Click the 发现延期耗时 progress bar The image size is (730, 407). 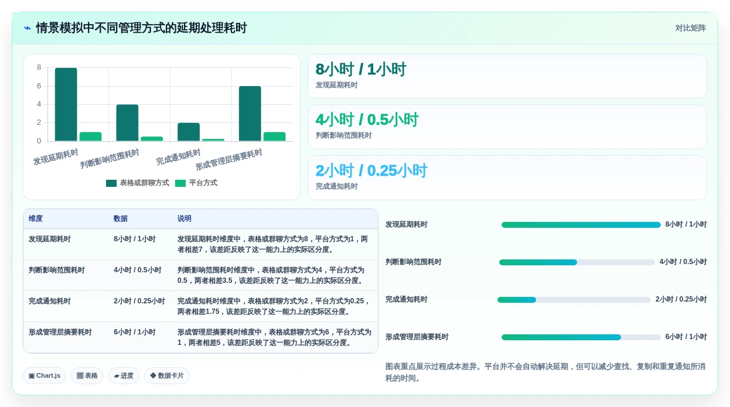[x=581, y=225]
